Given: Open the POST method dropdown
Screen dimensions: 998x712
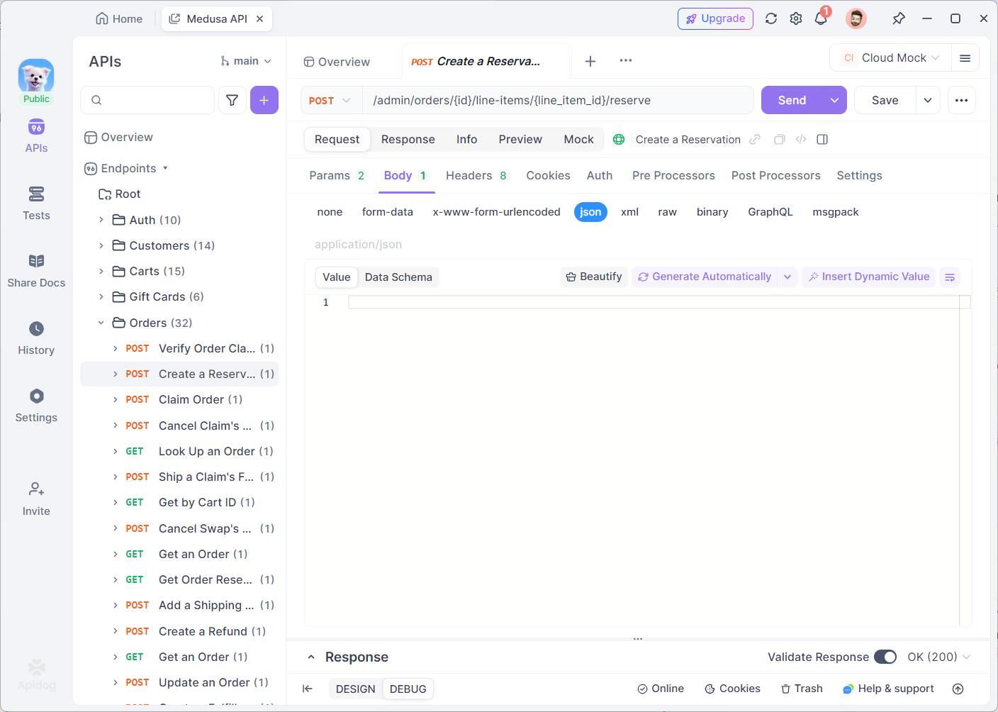Looking at the screenshot, I should click(x=330, y=101).
